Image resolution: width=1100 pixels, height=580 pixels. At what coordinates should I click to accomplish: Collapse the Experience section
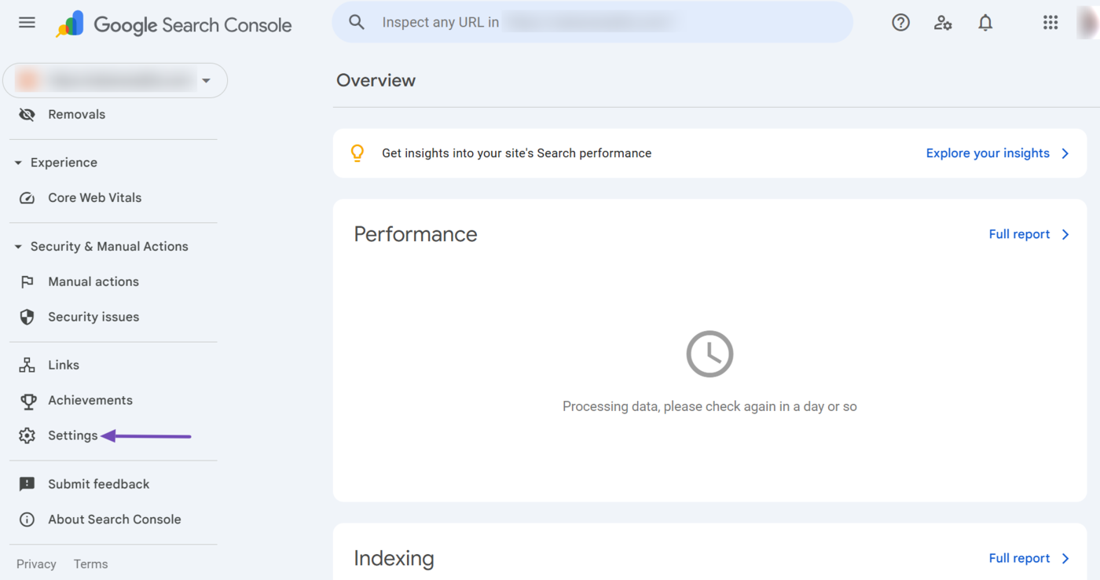coord(17,162)
